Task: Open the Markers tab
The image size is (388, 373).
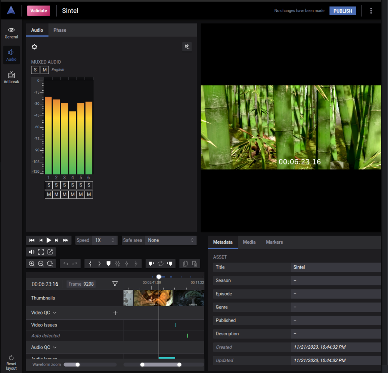Action: pos(274,242)
